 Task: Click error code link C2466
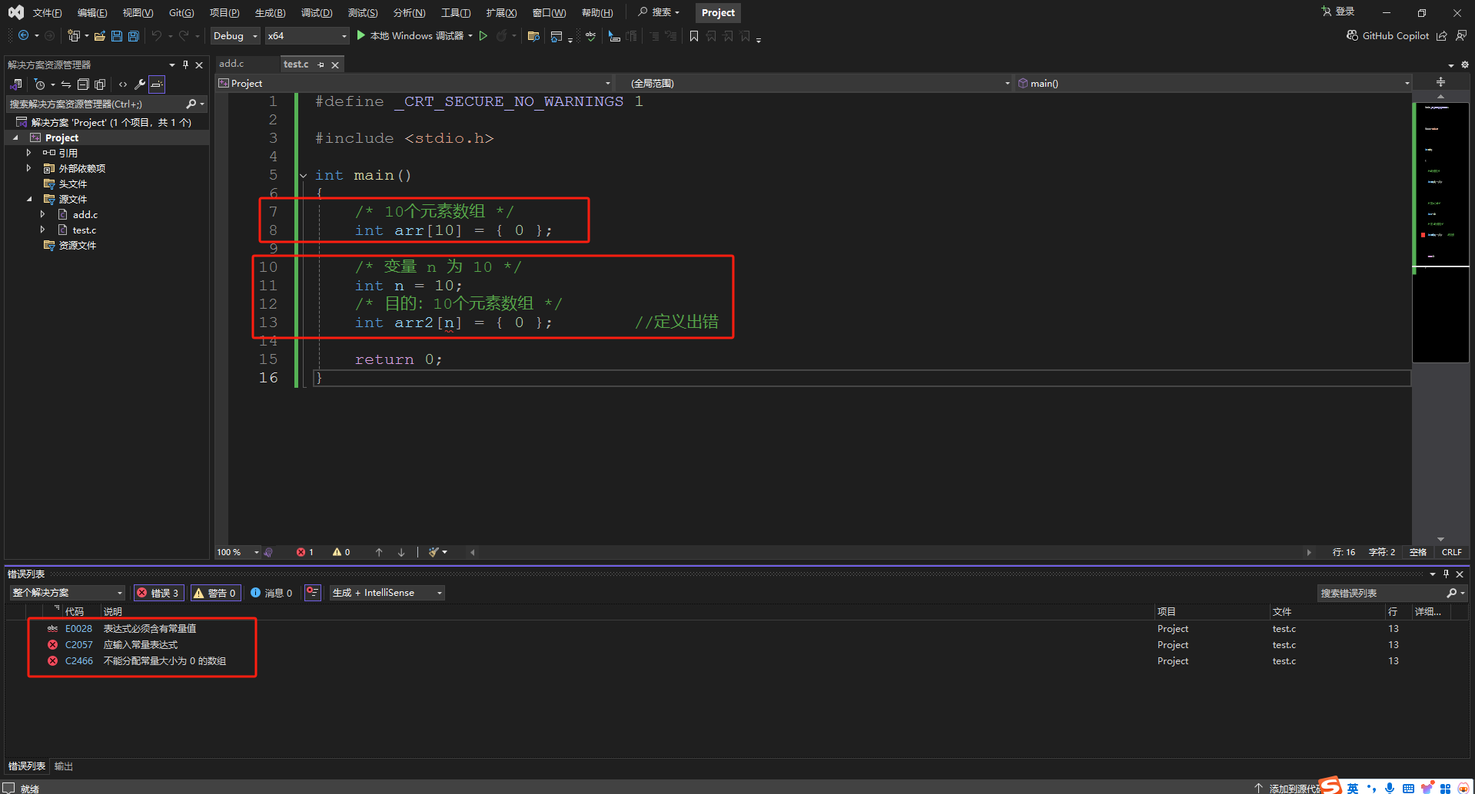[x=78, y=661]
